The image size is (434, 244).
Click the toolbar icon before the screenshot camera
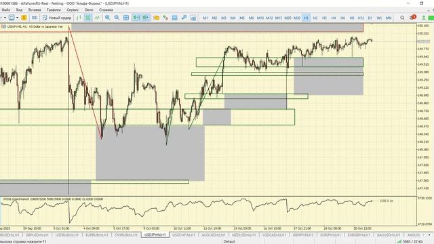click(184, 18)
